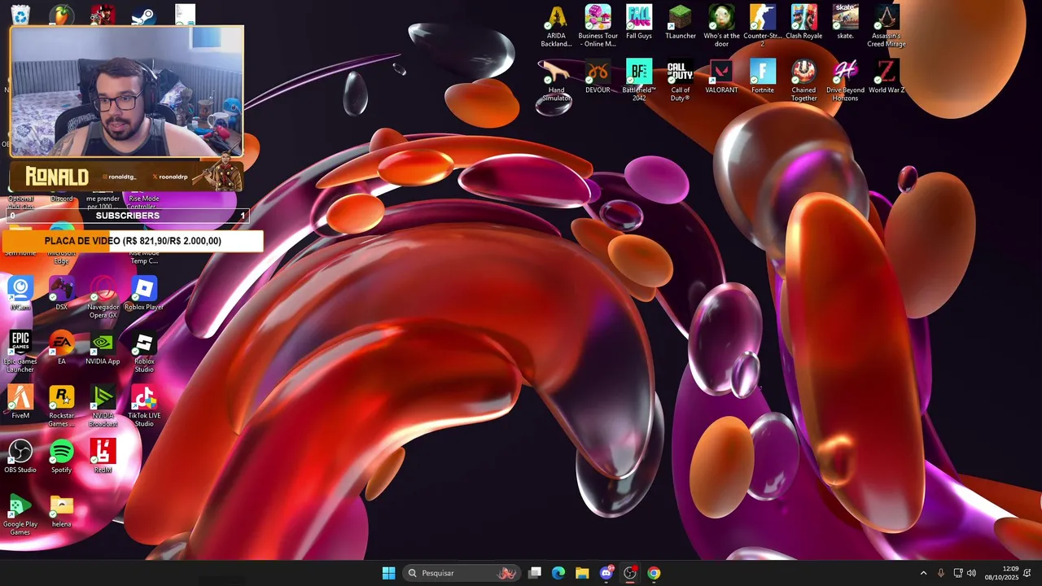
Task: Open the Epic Games Launcher shortcut
Action: tap(20, 351)
